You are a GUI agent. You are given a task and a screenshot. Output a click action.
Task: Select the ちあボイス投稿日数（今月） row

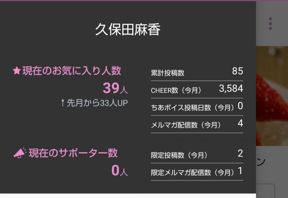[x=197, y=107]
